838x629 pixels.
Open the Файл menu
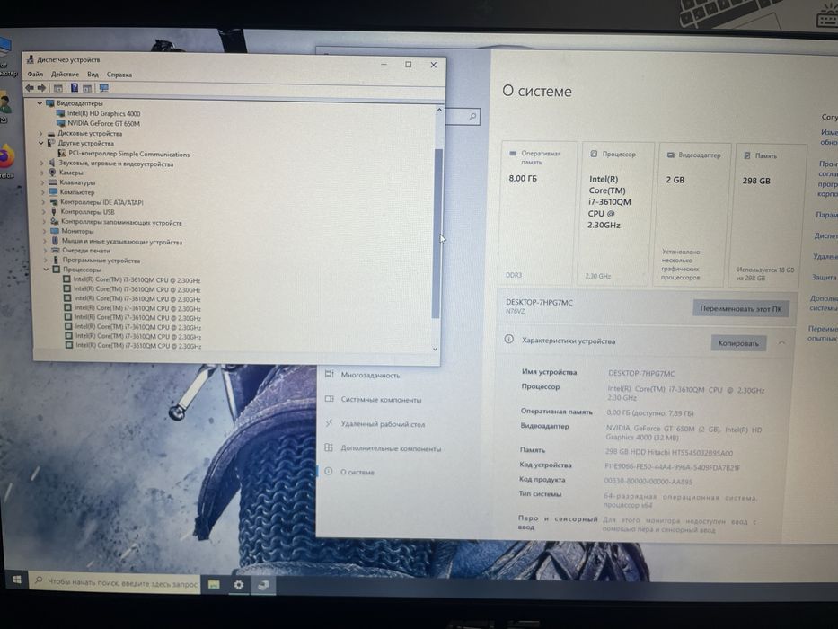point(35,74)
